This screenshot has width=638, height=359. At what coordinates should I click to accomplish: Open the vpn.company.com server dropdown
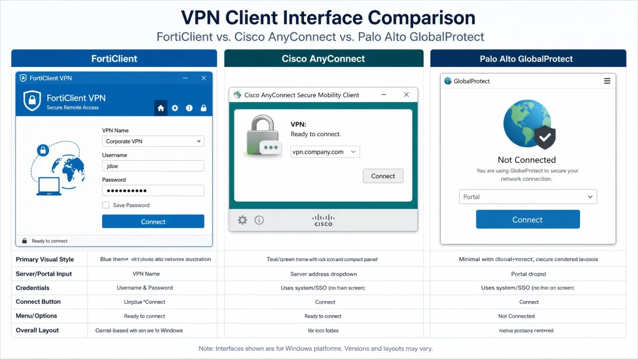325,152
